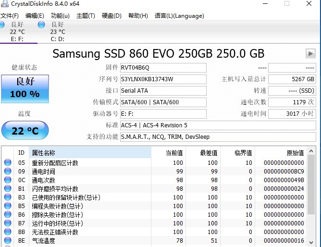Viewport: 321px width, 247px height.
Task: Click raw value 000000000024
Action: point(284,189)
